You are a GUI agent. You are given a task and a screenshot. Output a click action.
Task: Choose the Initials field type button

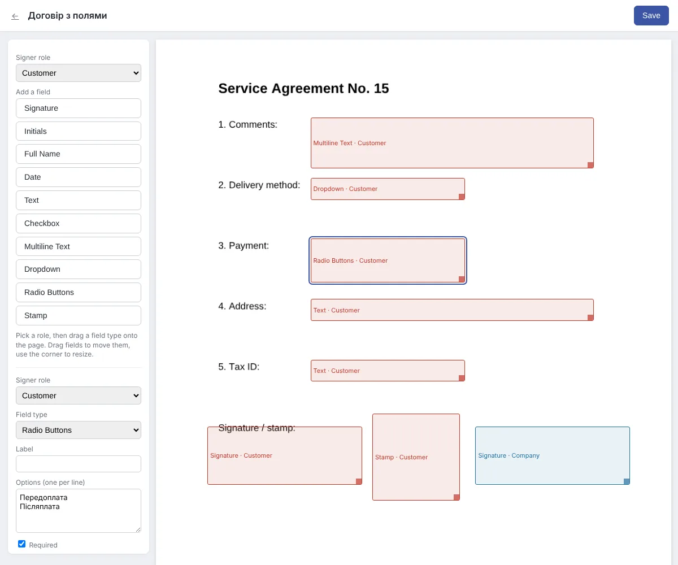click(x=79, y=131)
